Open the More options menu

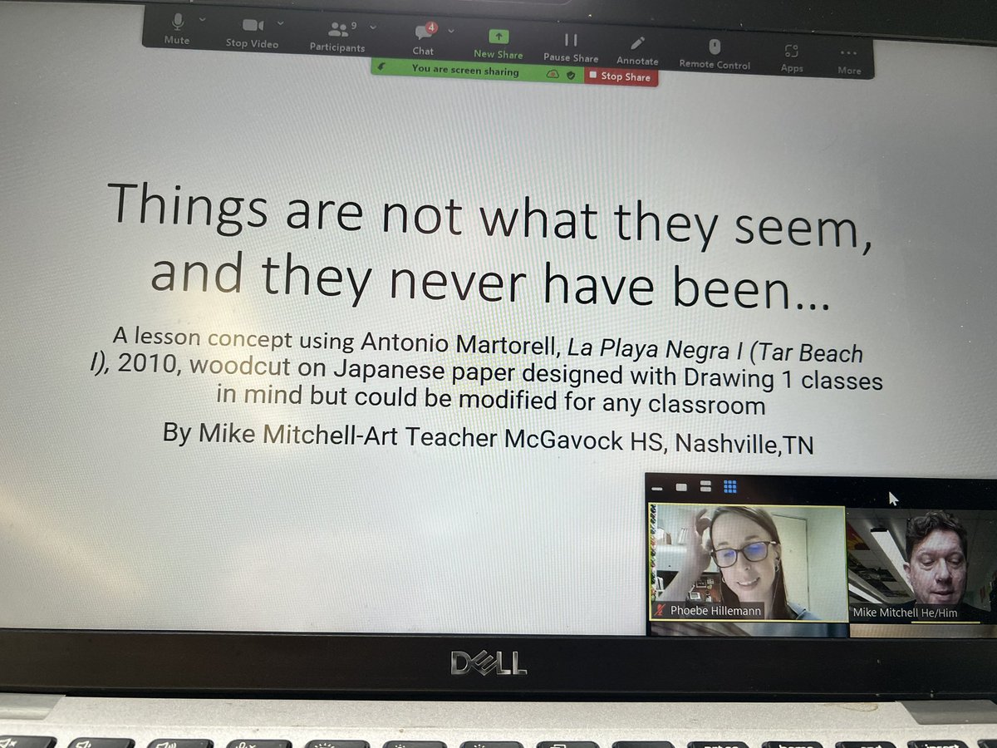point(849,59)
